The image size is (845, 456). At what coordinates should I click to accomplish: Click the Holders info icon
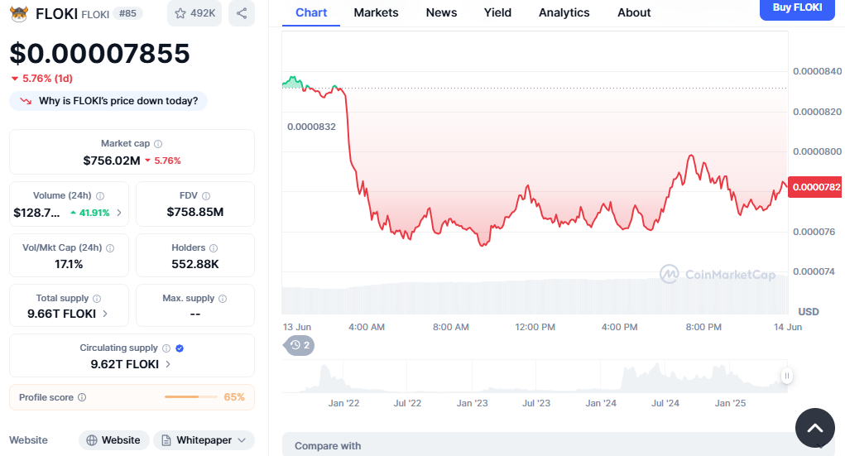pyautogui.click(x=214, y=248)
